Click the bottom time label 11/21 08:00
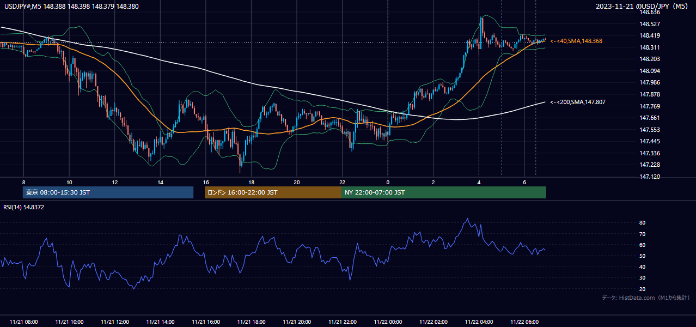Viewport: 696px width, 327px height. coord(24,322)
